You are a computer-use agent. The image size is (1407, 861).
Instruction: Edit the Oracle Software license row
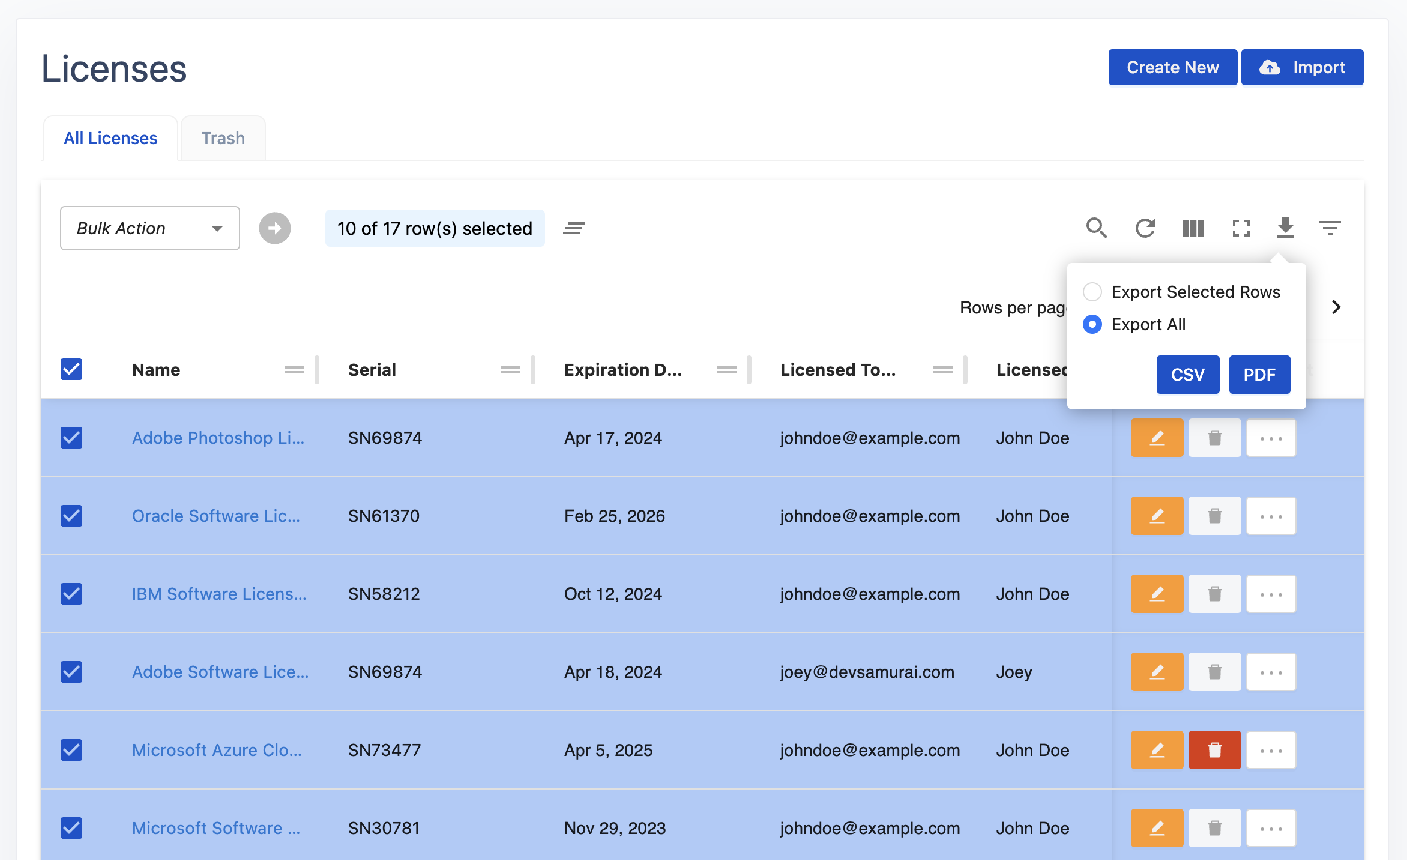tap(1157, 516)
